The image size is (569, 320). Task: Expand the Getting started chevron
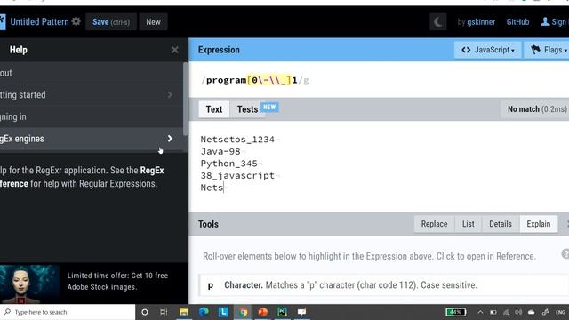pos(170,95)
